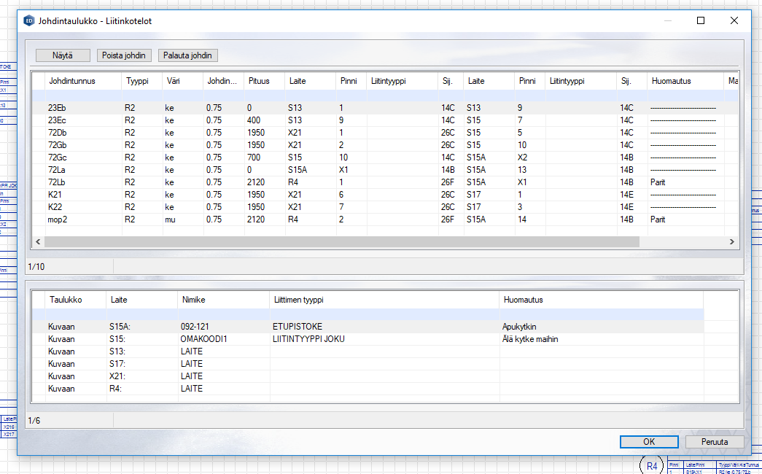Select the wire row 72Lb
This screenshot has width=762, height=474.
[x=57, y=182]
